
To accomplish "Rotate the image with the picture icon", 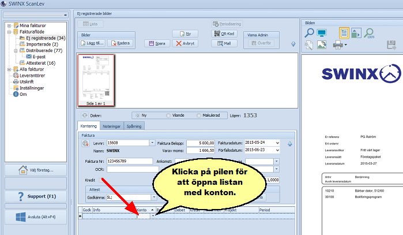I will [x=322, y=45].
